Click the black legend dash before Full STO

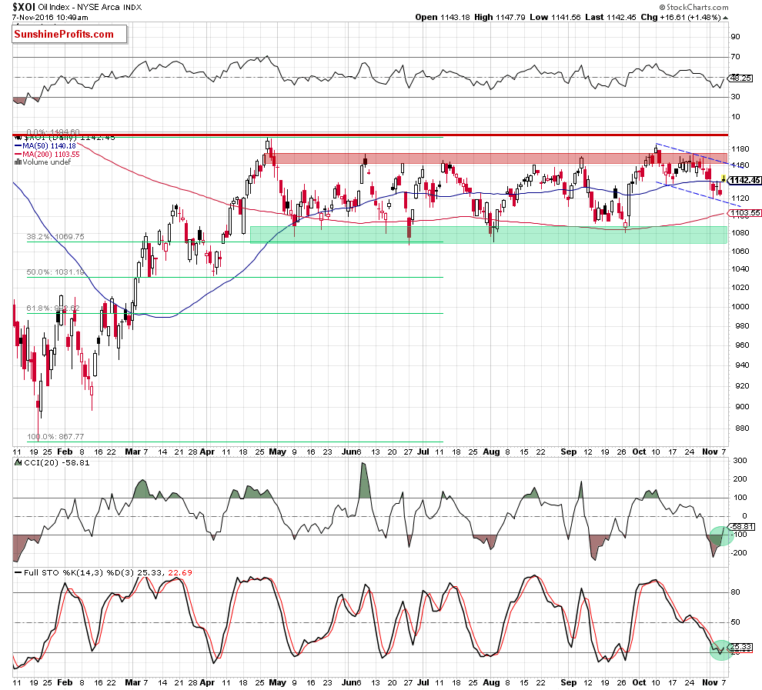tap(18, 572)
